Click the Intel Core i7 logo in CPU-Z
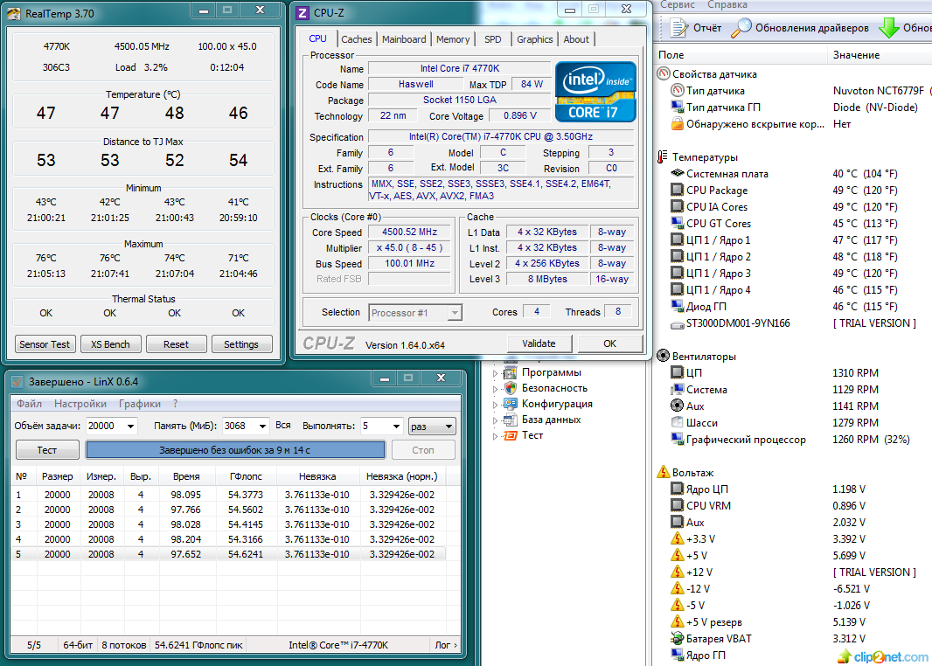932x666 pixels. [595, 91]
